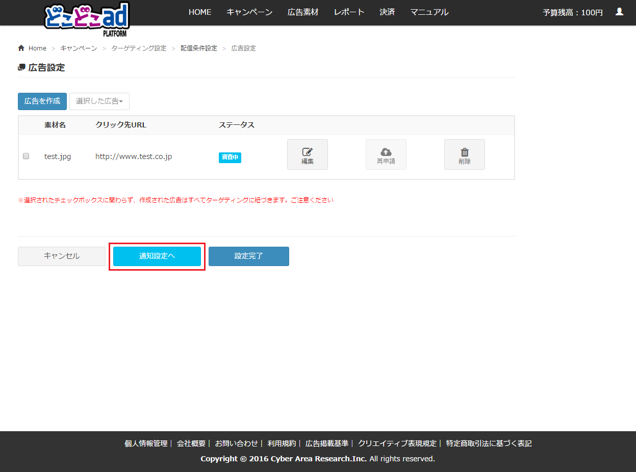Click the test.jpg file name cell
This screenshot has height=472, width=636.
pyautogui.click(x=58, y=156)
